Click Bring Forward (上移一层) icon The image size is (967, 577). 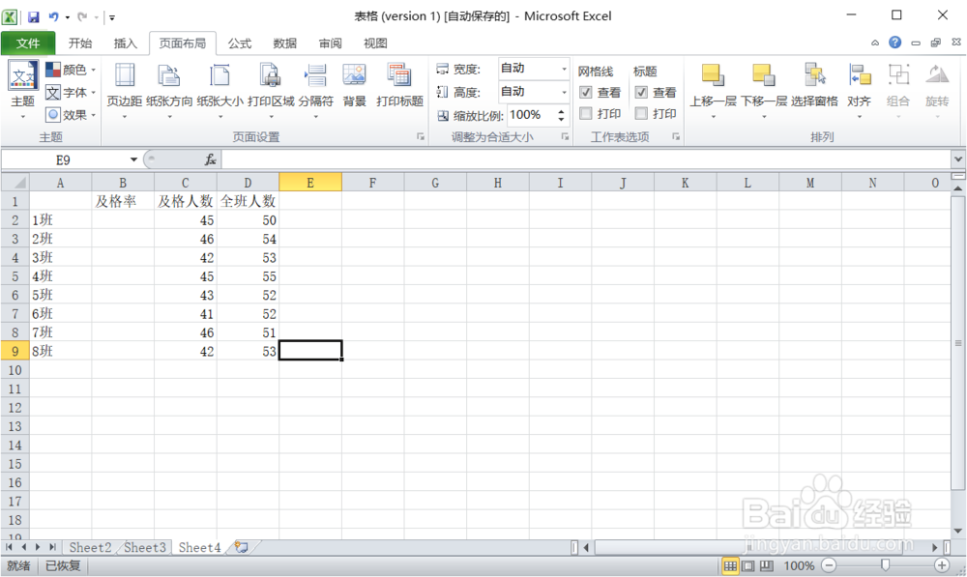[x=713, y=75]
